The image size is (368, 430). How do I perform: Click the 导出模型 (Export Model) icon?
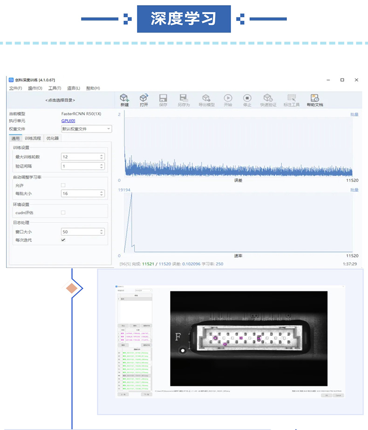pyautogui.click(x=206, y=100)
